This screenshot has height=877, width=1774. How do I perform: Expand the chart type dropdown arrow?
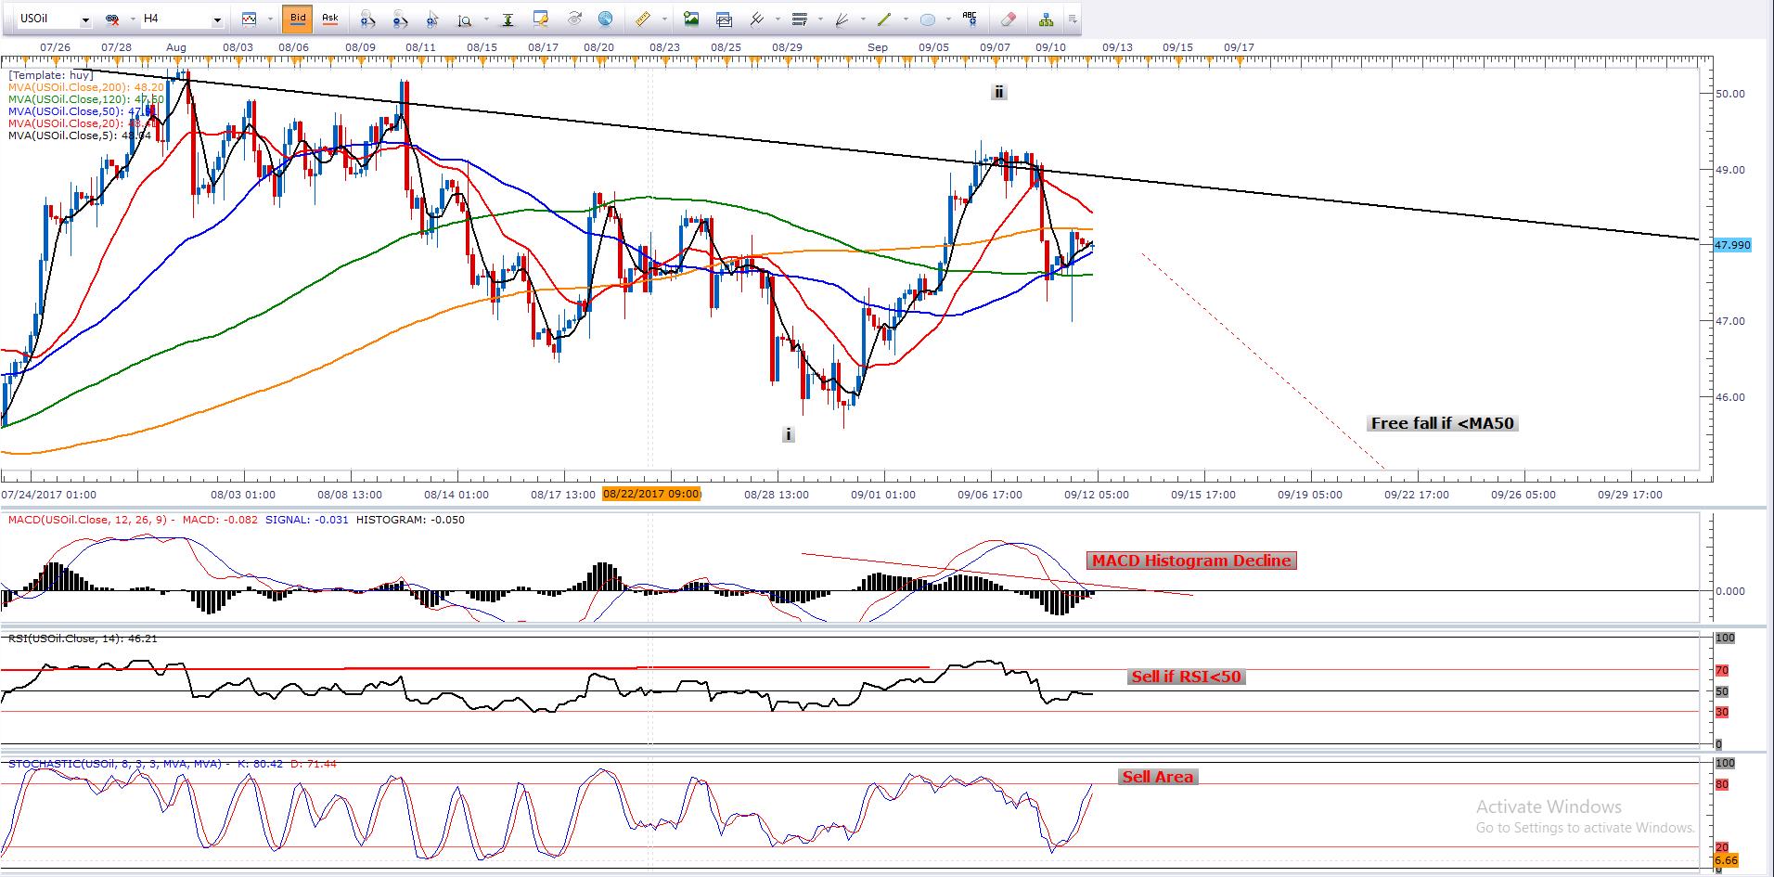(x=270, y=19)
